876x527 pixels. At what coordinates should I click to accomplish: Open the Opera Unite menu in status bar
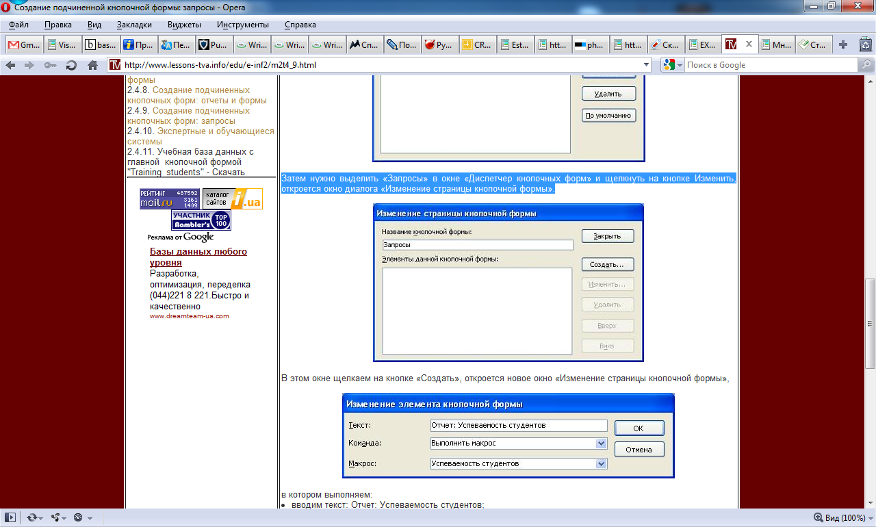pos(58,517)
